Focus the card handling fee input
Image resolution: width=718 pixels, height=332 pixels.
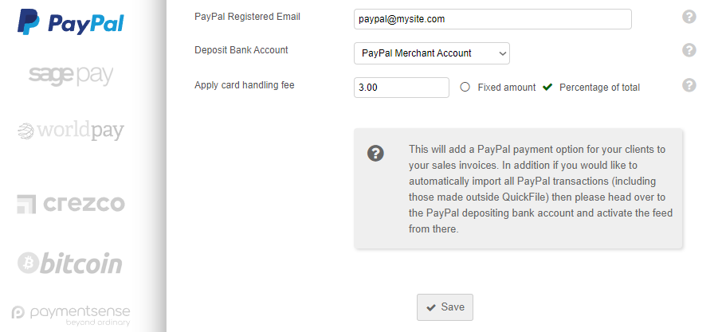coord(402,88)
